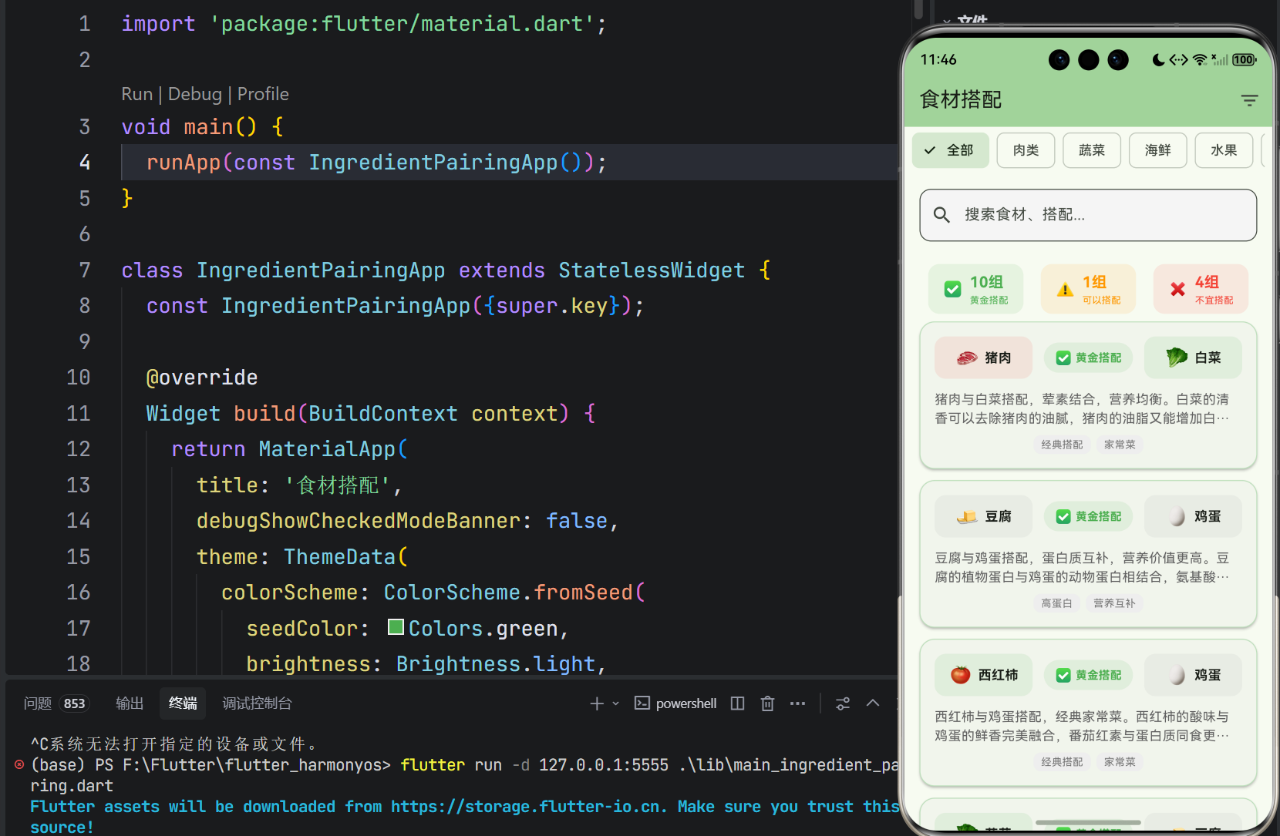1280x836 pixels.
Task: Tap the 西红柿 ingredient chip
Action: point(983,675)
